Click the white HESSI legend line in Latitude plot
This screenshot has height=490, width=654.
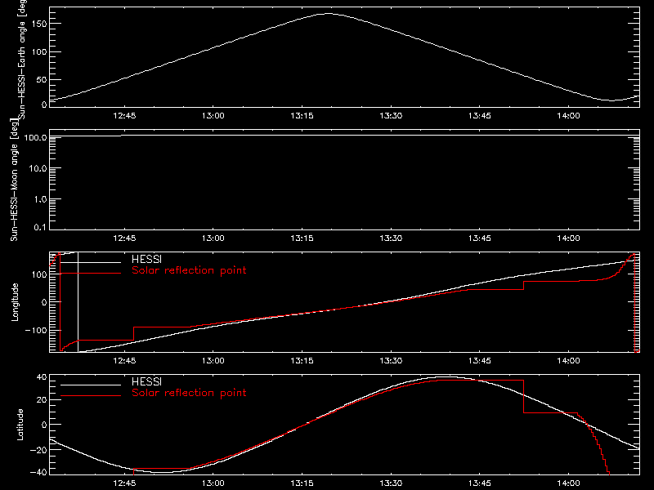91,385
